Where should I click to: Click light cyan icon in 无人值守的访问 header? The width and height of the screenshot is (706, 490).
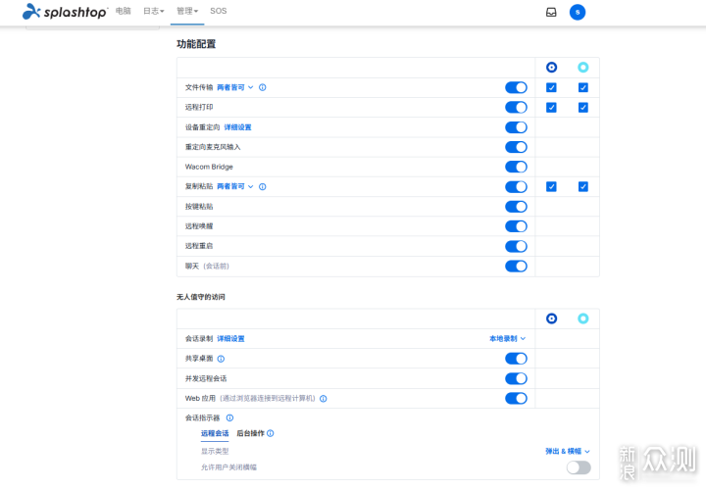(x=583, y=318)
